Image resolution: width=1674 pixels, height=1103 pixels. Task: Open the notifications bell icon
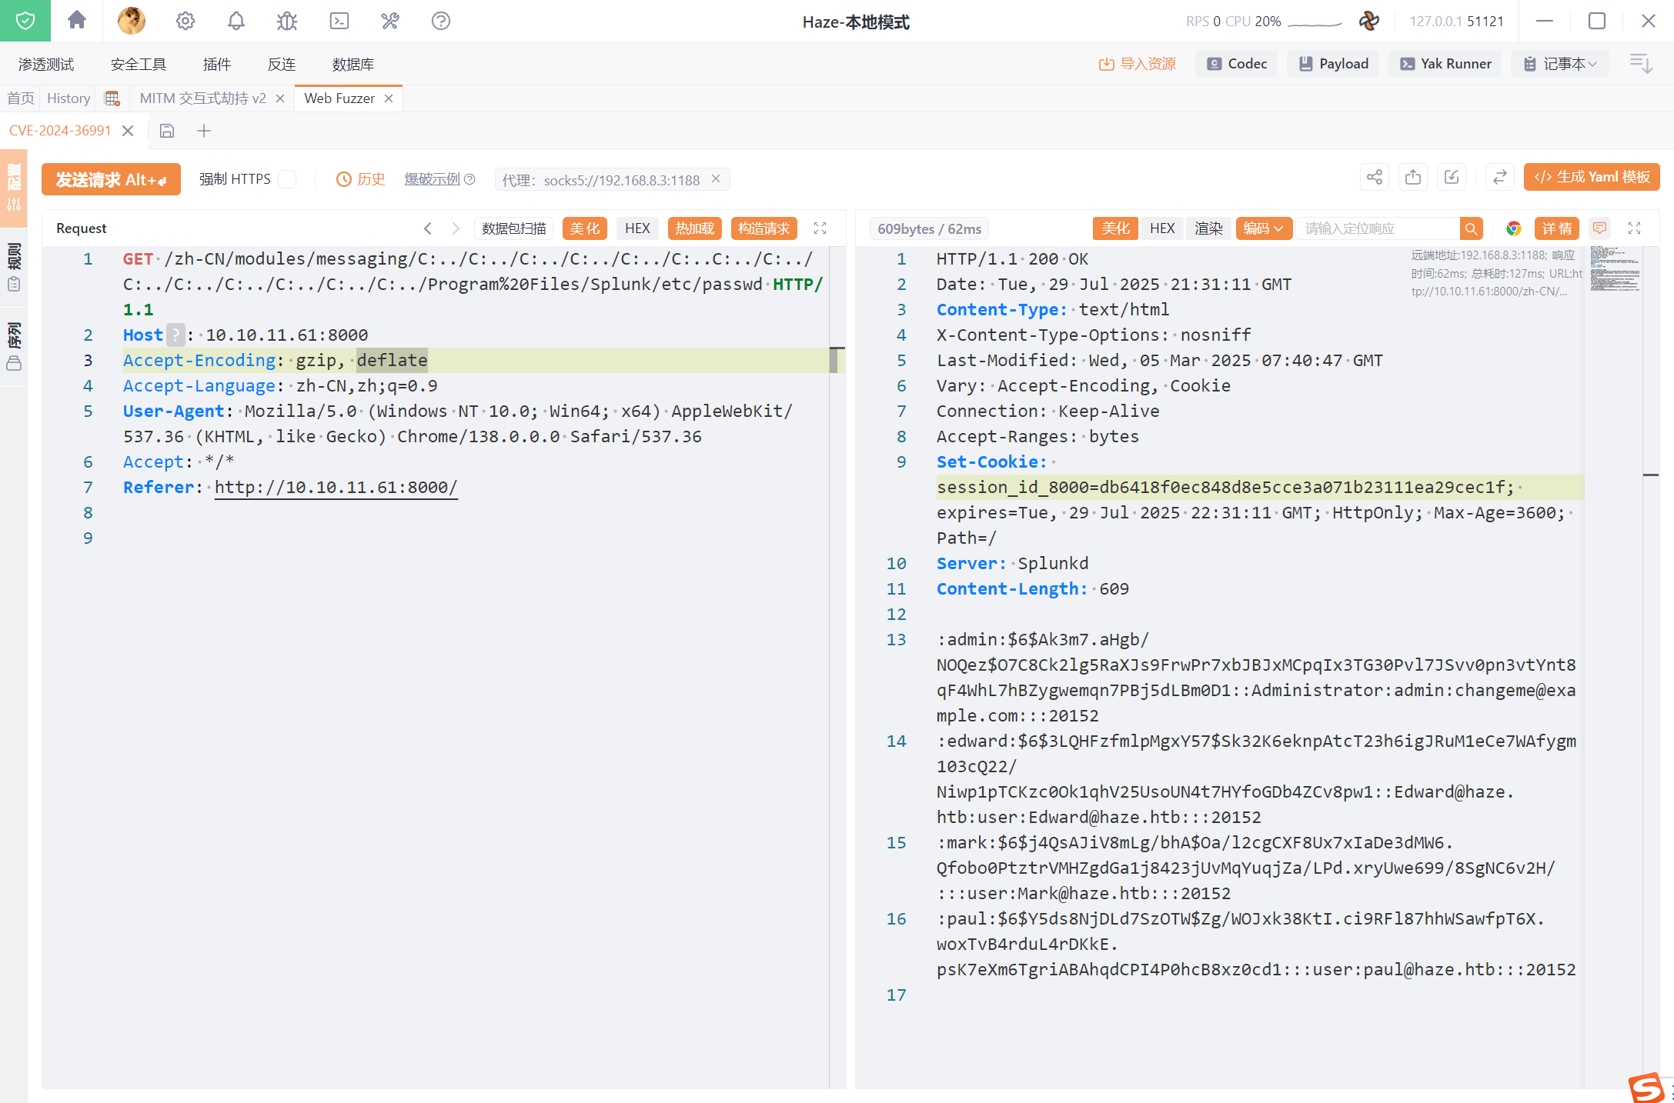(236, 21)
